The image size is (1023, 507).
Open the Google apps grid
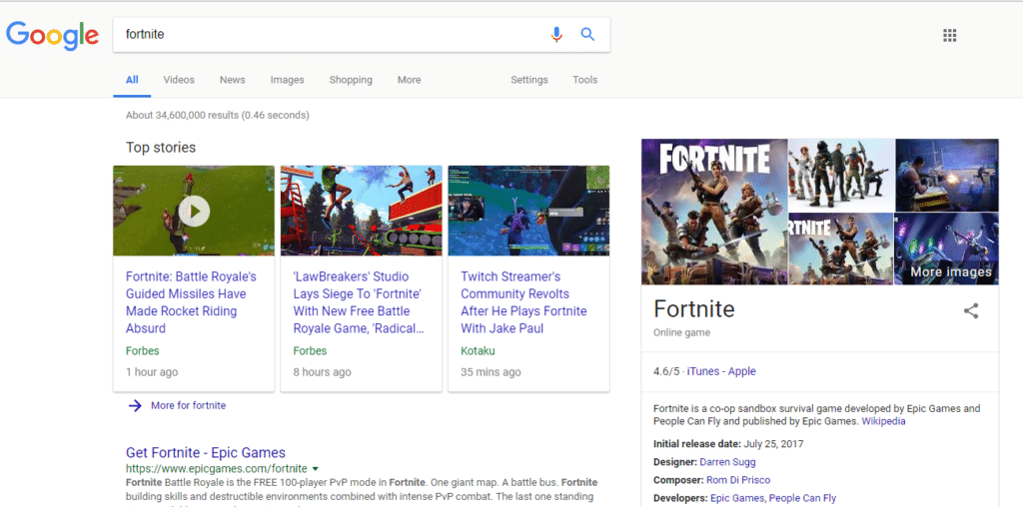[949, 35]
